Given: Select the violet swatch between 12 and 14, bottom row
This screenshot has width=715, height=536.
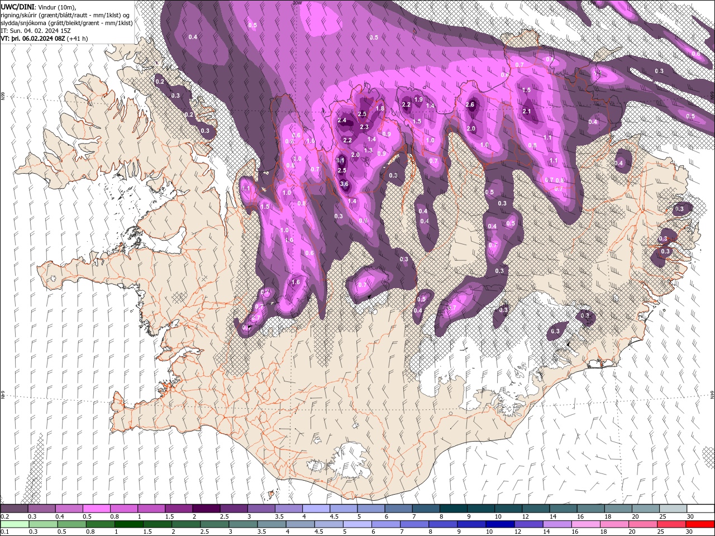Looking at the screenshot, I should (529, 524).
